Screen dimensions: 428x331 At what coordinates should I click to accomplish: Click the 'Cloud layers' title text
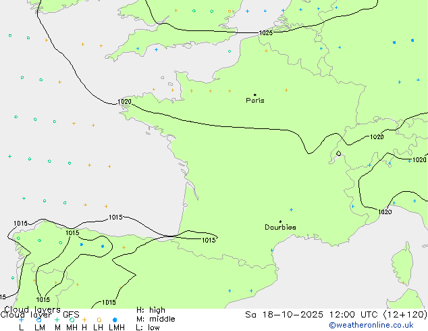(x=32, y=309)
